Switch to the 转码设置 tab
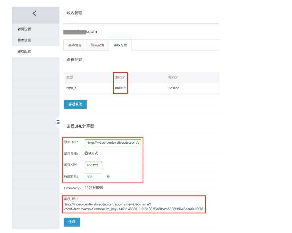 tap(98, 45)
